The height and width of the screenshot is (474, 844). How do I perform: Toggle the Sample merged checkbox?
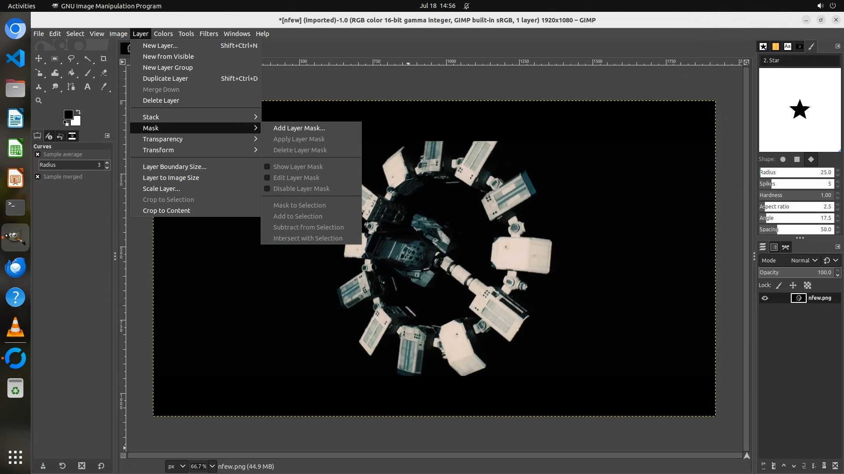click(x=38, y=177)
